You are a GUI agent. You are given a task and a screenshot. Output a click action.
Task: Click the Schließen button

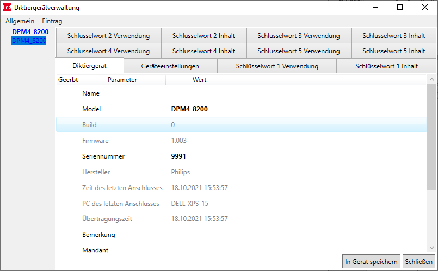click(418, 262)
